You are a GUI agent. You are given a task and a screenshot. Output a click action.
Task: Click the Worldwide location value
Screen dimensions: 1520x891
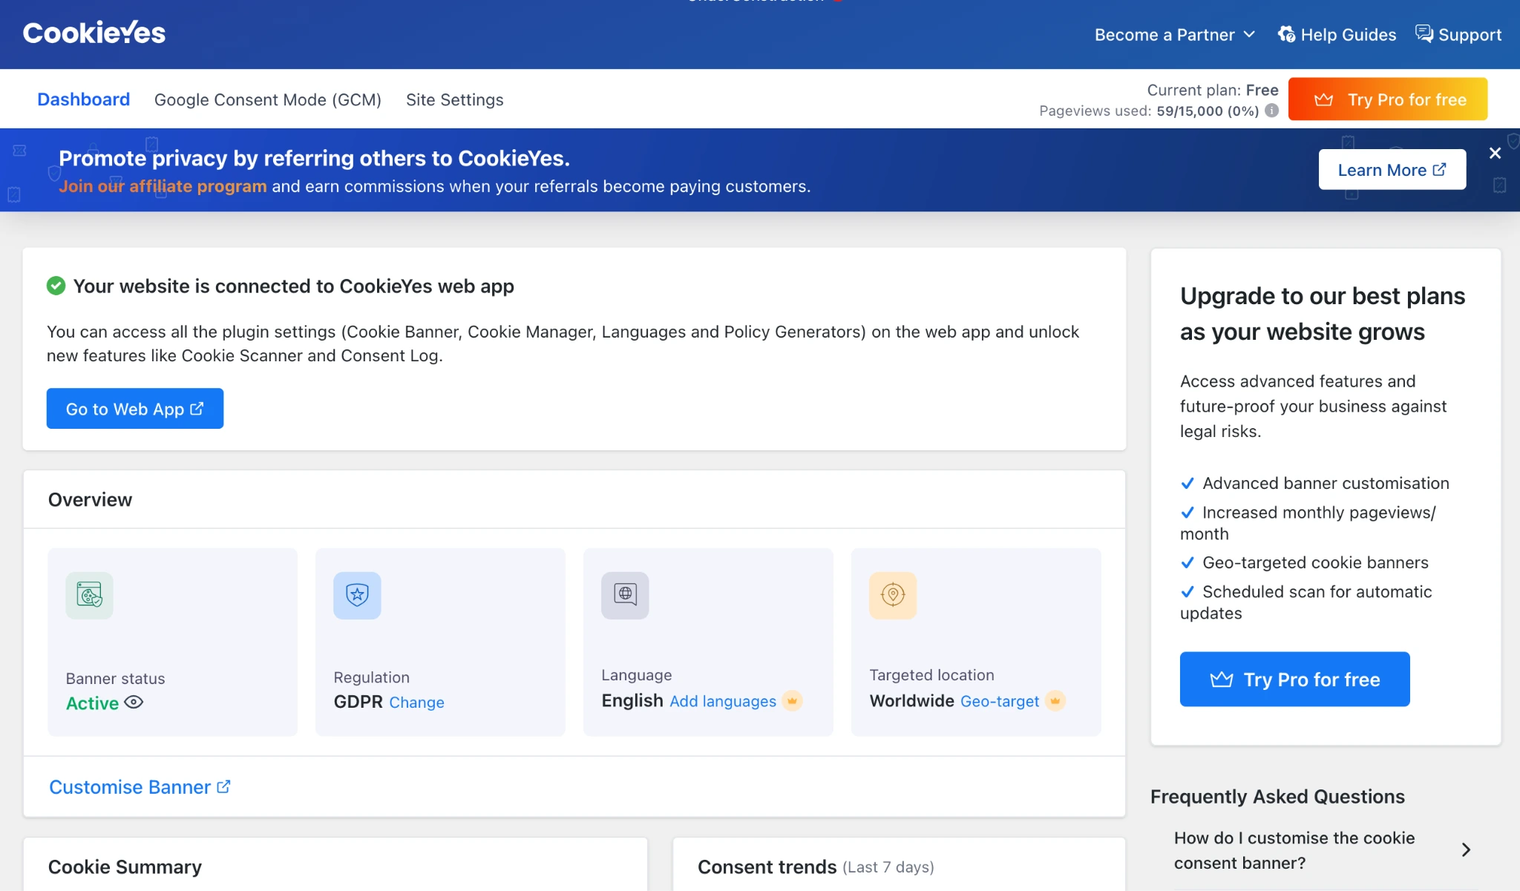(x=912, y=701)
